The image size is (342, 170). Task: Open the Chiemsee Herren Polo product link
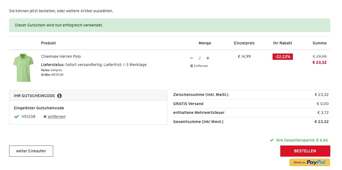[x=61, y=56]
